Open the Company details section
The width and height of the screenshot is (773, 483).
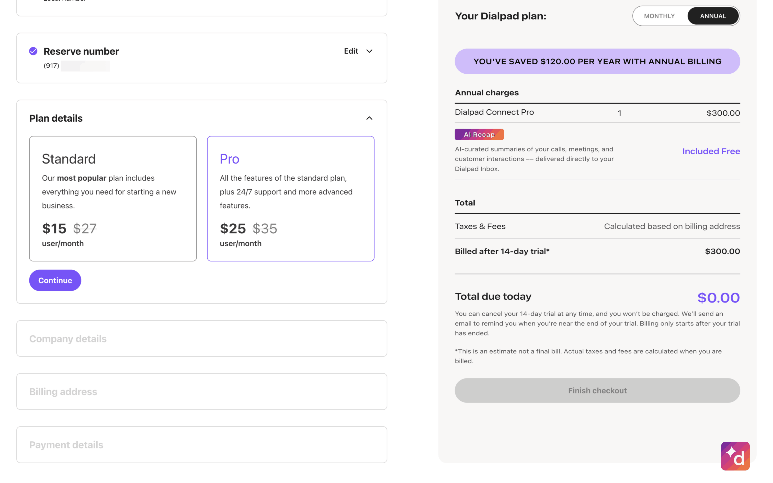click(x=201, y=339)
